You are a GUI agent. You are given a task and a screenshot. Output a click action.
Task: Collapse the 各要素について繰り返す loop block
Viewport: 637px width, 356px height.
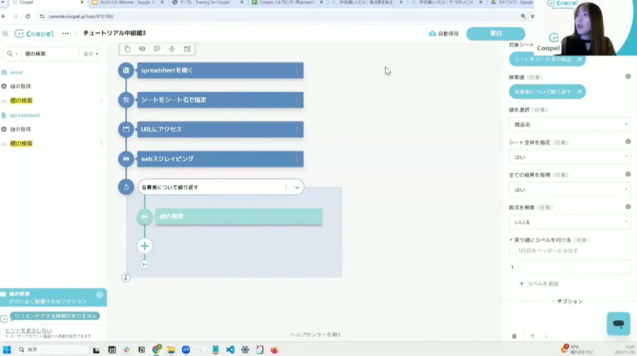click(297, 187)
